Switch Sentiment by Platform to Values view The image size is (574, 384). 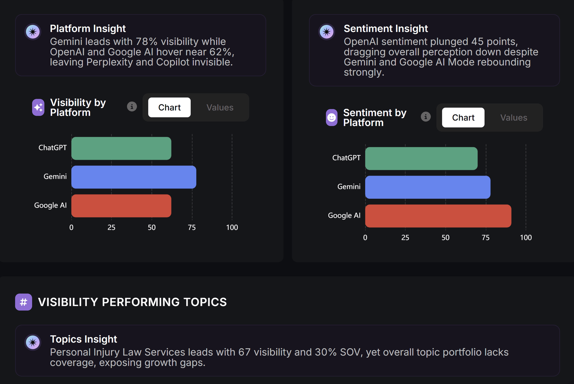click(x=514, y=117)
